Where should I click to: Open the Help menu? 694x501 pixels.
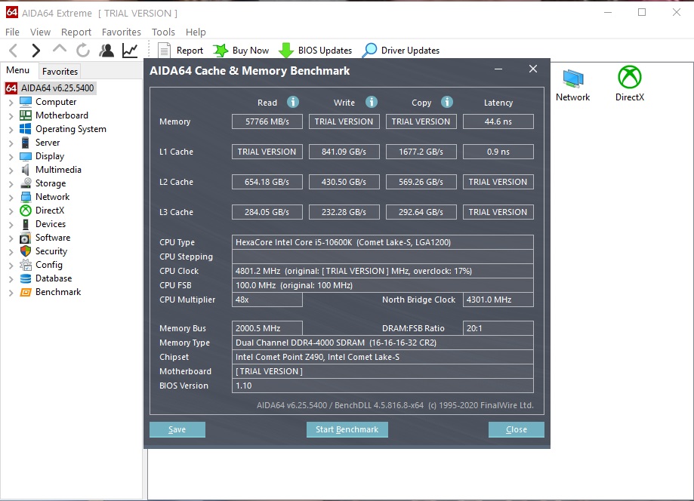[196, 32]
